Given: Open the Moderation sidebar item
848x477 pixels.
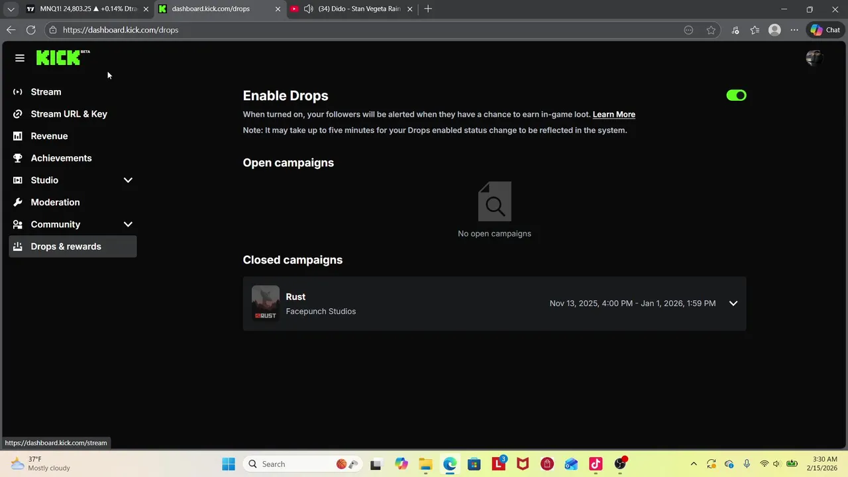Looking at the screenshot, I should [73, 202].
